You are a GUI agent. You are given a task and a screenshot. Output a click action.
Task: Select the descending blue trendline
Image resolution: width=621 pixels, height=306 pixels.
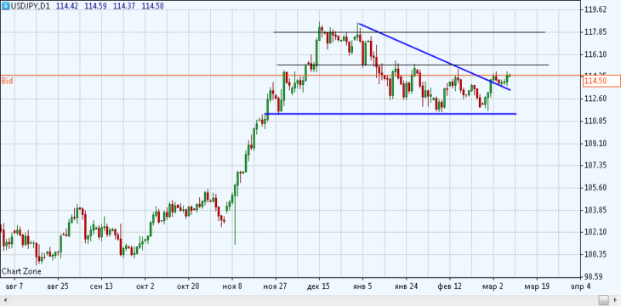(434, 56)
